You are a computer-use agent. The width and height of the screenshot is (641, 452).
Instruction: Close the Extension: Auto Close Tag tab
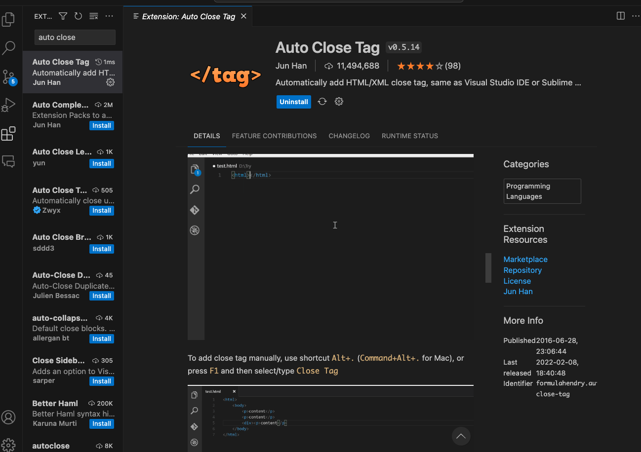click(x=243, y=16)
